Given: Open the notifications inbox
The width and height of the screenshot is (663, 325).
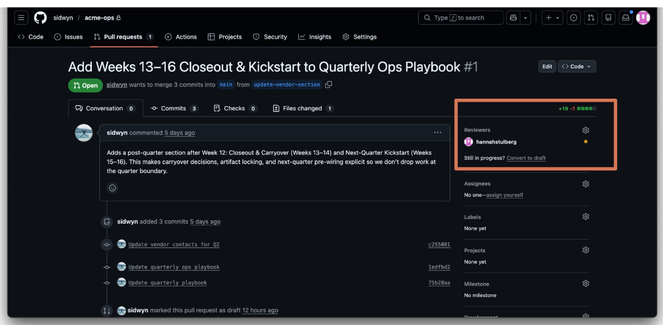Looking at the screenshot, I should point(626,18).
